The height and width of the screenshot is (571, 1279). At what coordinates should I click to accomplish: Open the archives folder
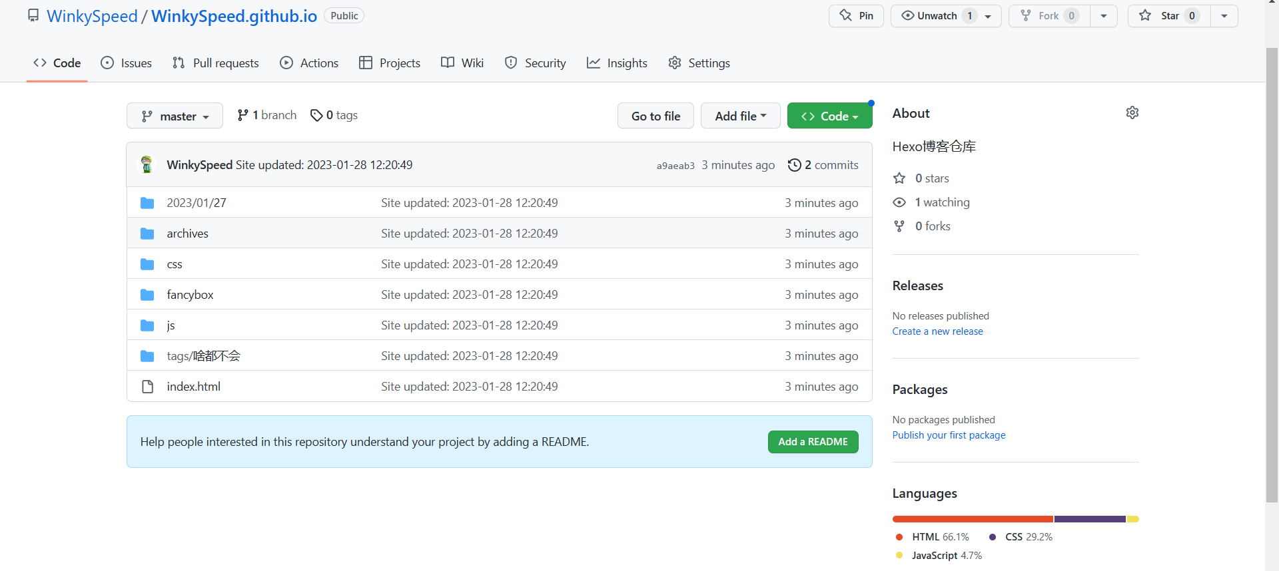[187, 234]
